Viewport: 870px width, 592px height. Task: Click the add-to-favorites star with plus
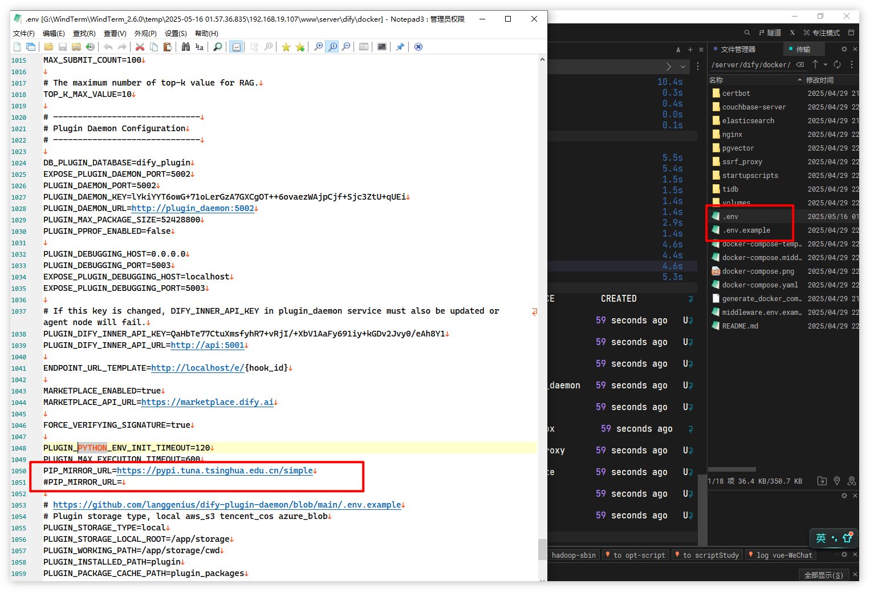click(300, 47)
